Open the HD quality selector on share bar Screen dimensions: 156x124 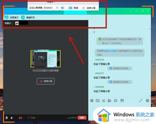click(73, 8)
